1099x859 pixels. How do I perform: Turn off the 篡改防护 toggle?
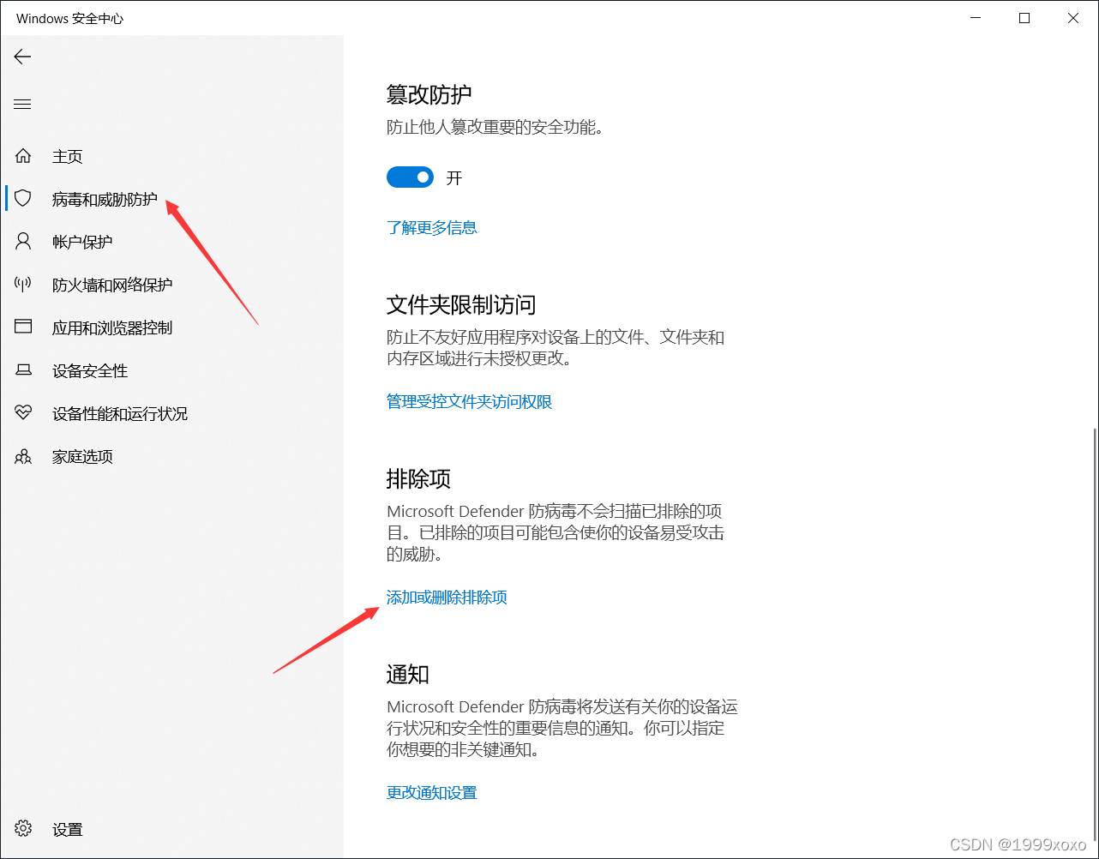click(410, 177)
